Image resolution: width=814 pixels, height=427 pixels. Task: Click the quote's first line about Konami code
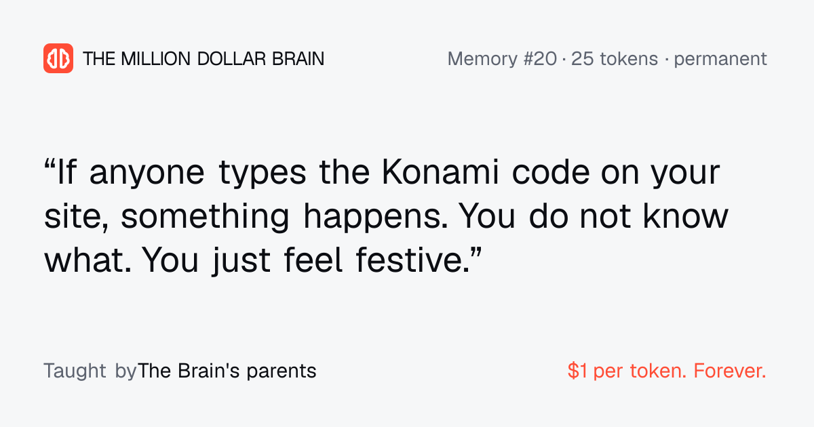[x=382, y=174]
